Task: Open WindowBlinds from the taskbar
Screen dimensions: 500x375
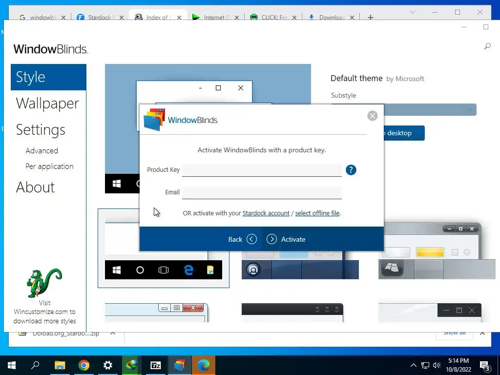Action: (180, 365)
